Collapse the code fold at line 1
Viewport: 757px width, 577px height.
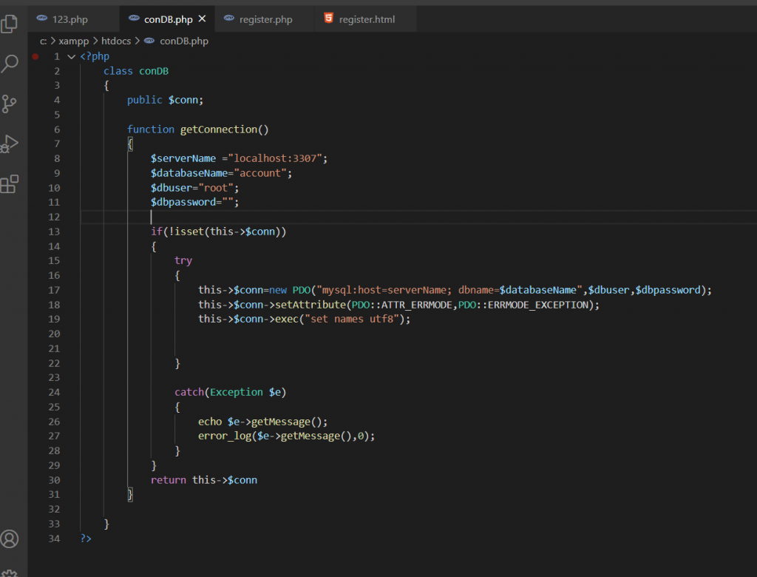pyautogui.click(x=71, y=56)
